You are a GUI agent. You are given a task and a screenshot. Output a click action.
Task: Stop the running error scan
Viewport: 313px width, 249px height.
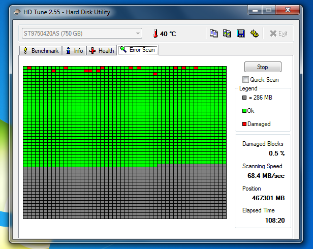(263, 67)
